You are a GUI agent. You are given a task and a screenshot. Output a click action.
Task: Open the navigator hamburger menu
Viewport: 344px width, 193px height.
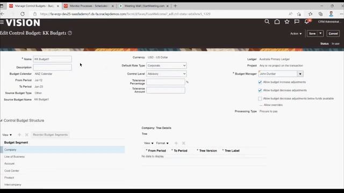click(x=2, y=22)
